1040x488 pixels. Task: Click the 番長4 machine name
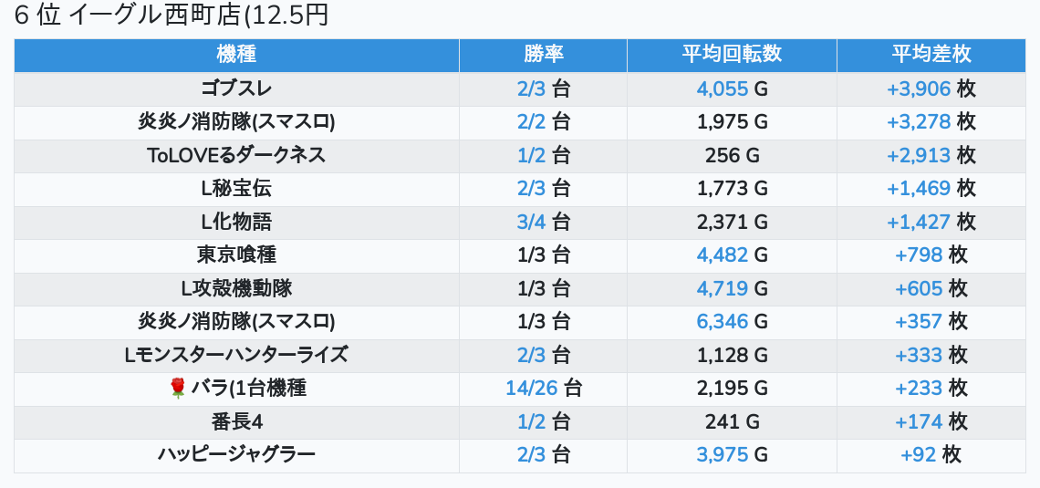236,421
